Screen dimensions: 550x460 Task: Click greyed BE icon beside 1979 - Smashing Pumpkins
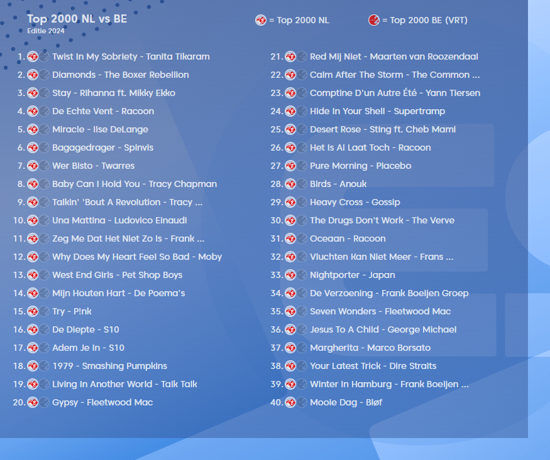coord(44,366)
